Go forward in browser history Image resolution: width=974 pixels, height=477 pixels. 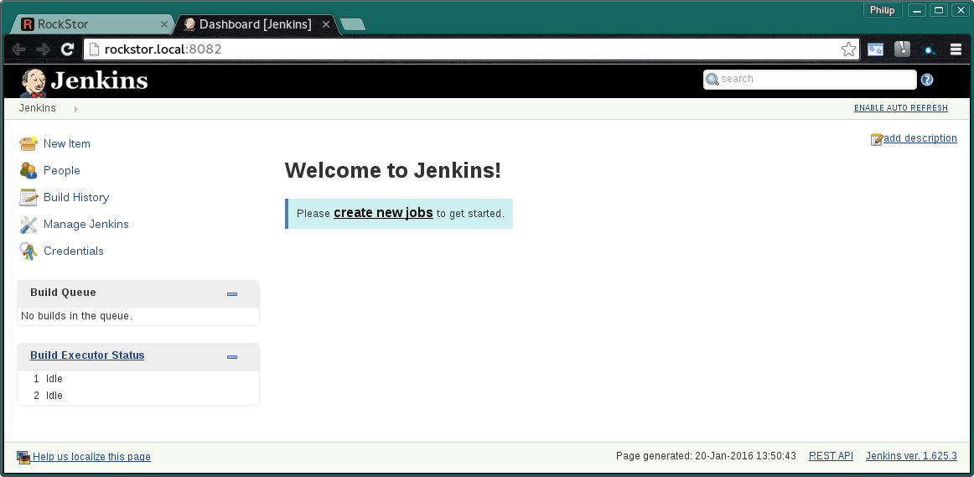pyautogui.click(x=43, y=49)
